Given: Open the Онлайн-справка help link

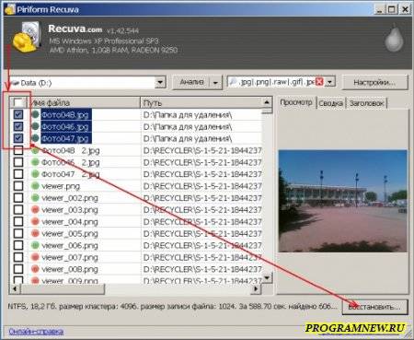Looking at the screenshot, I should tap(36, 332).
